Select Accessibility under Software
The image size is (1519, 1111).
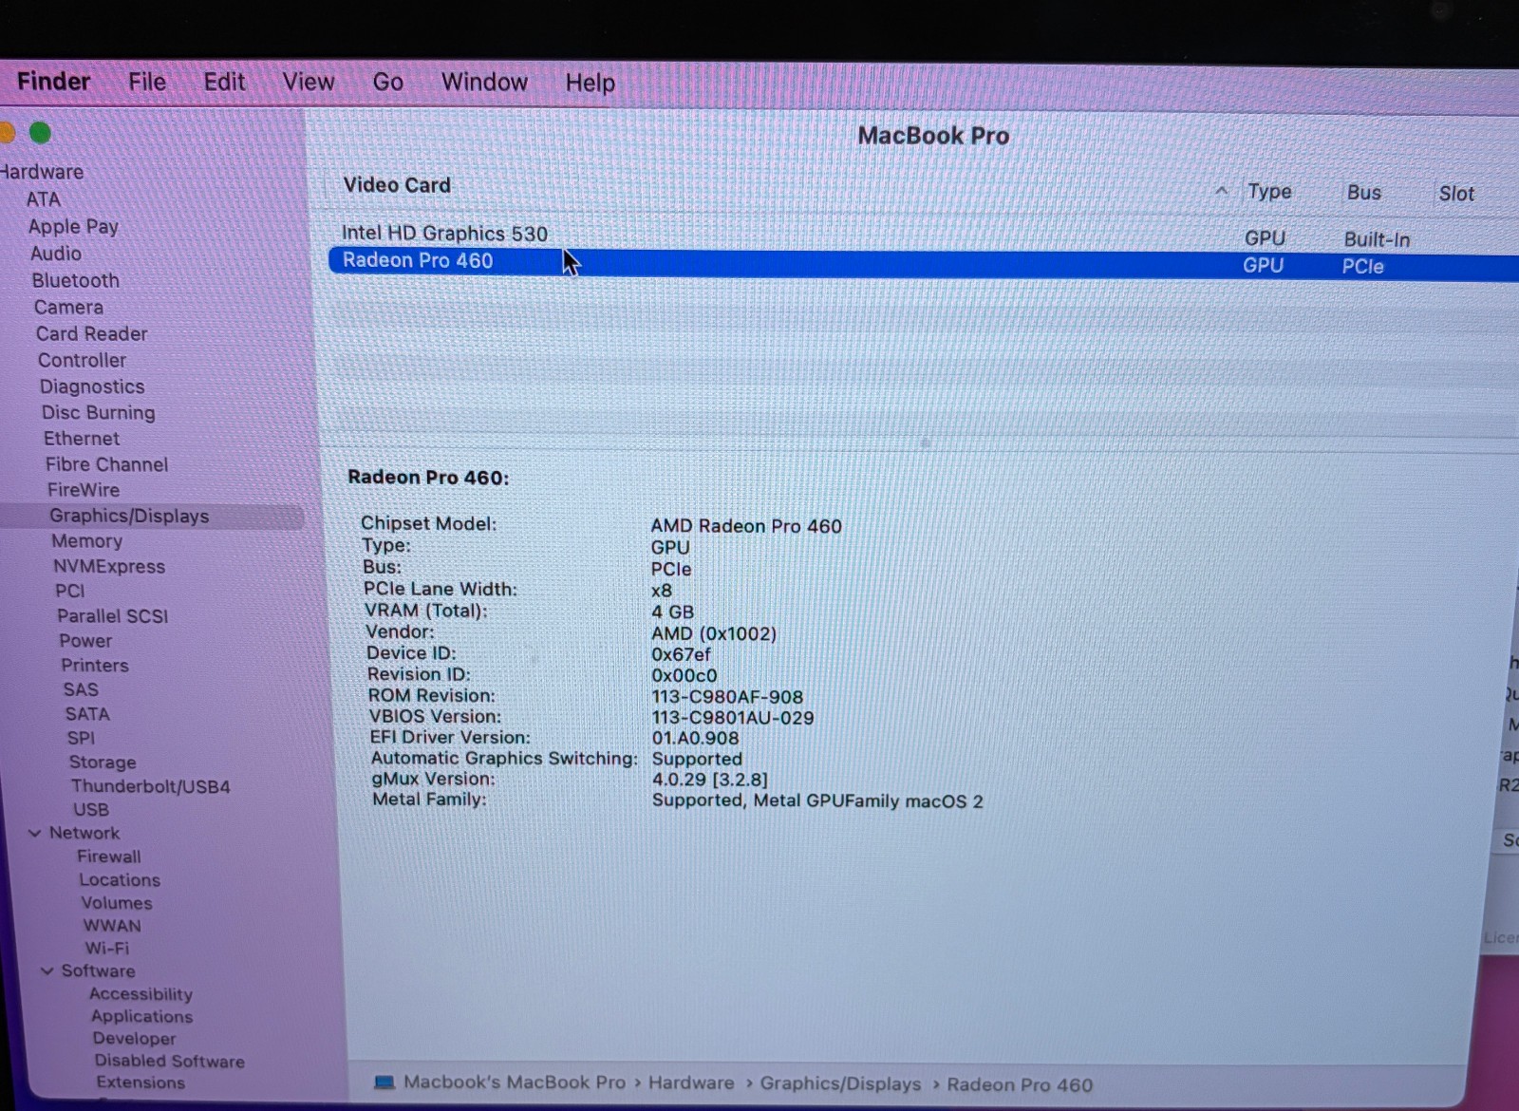[x=141, y=994]
